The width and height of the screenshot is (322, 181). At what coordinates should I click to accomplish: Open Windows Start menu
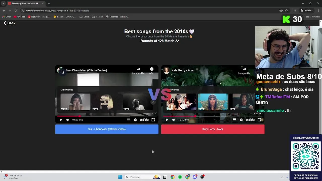click(120, 177)
